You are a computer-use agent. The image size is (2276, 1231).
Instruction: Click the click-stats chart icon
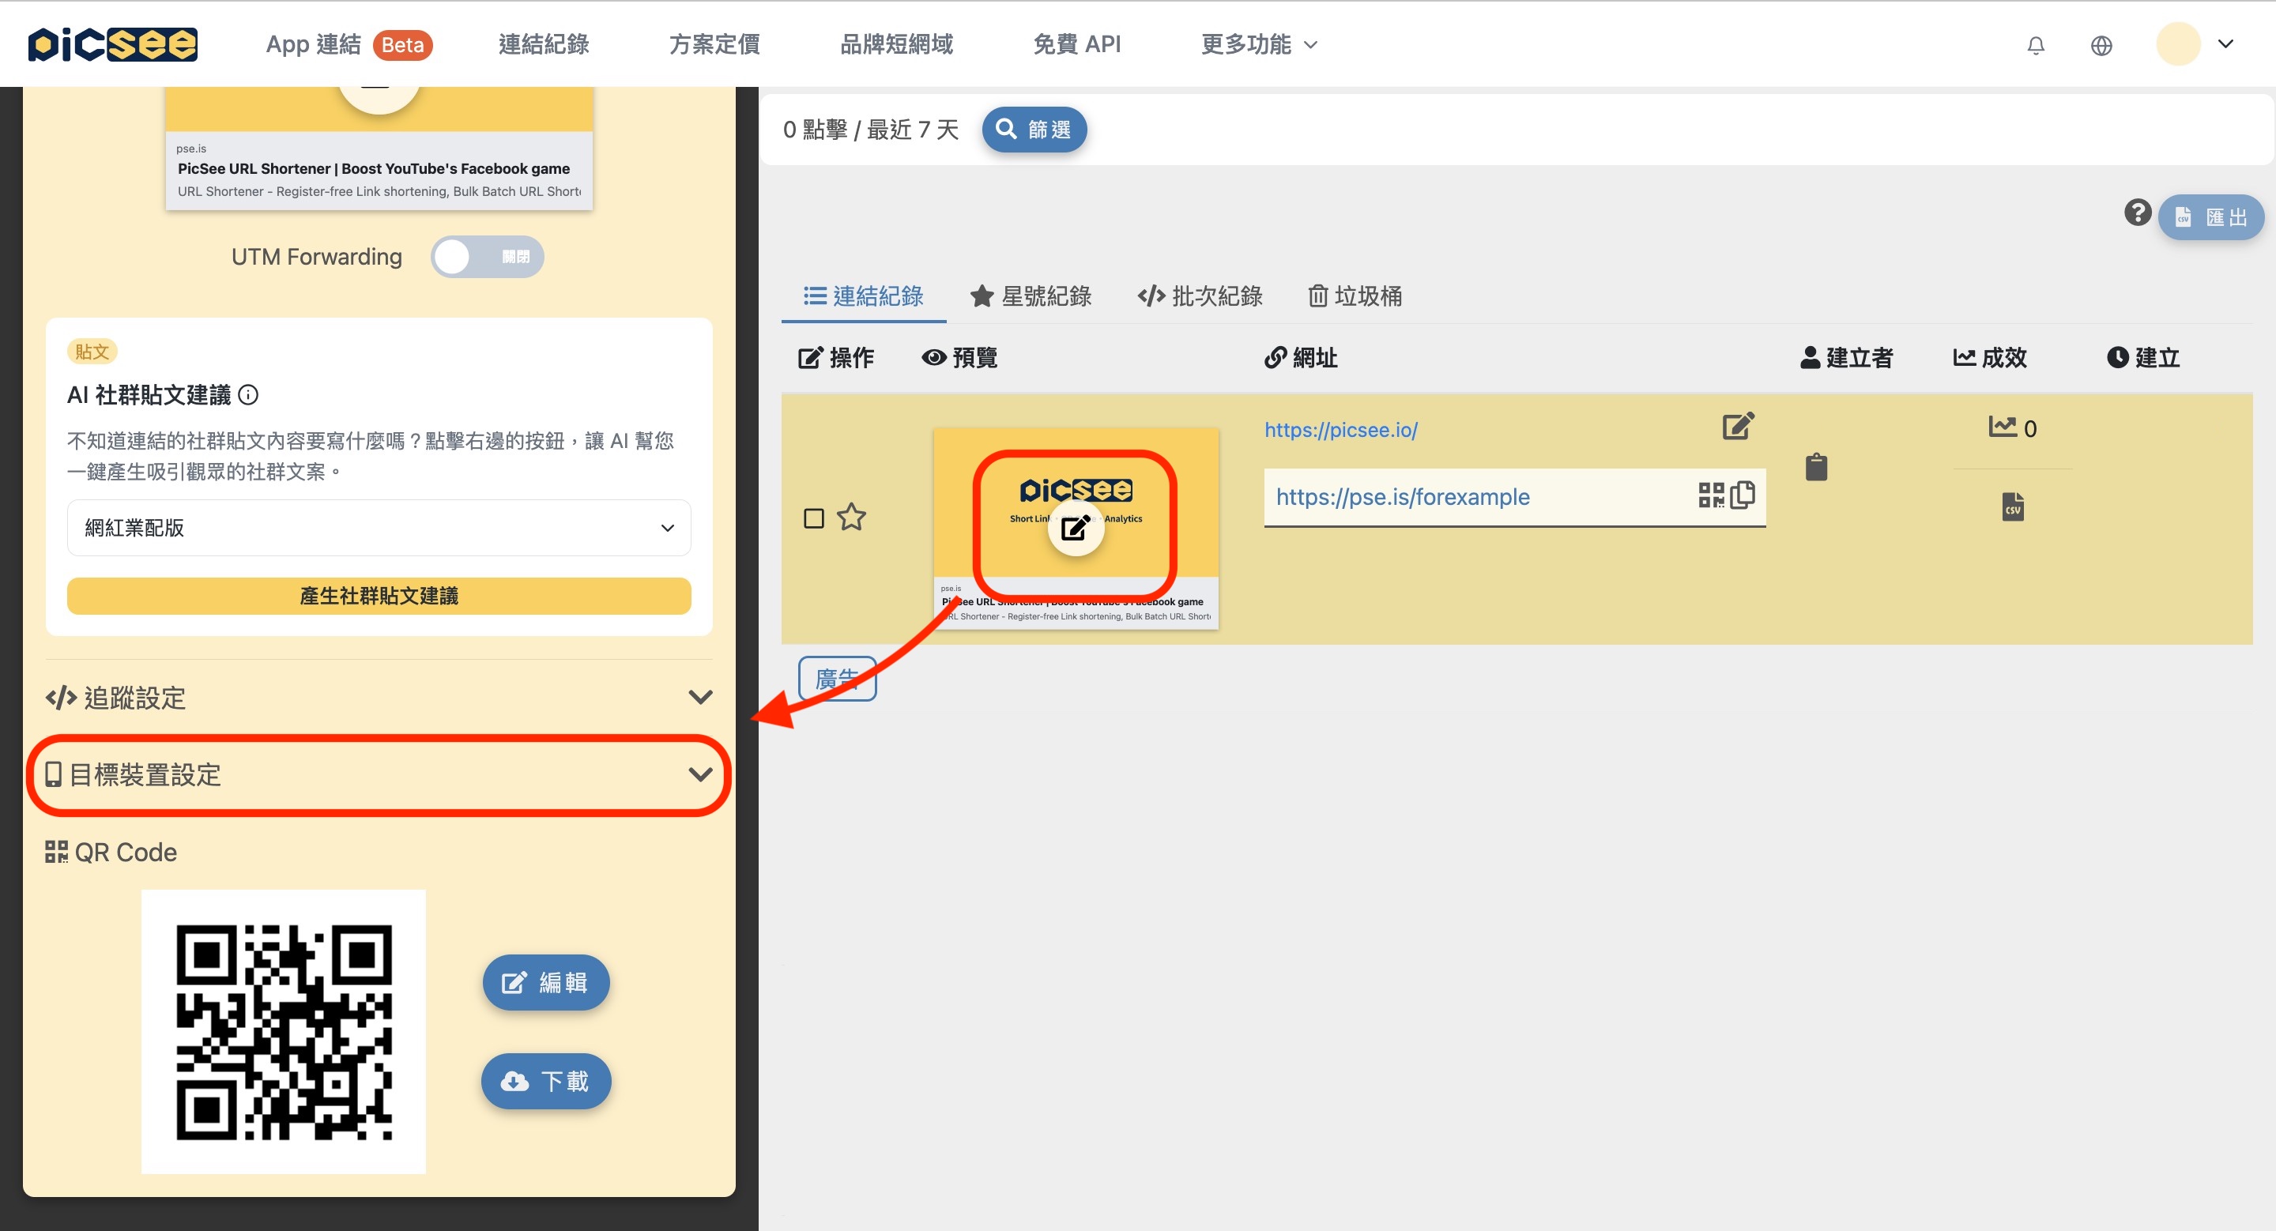point(2002,427)
